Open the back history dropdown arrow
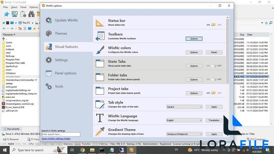This screenshot has width=274, height=154. pos(8,28)
